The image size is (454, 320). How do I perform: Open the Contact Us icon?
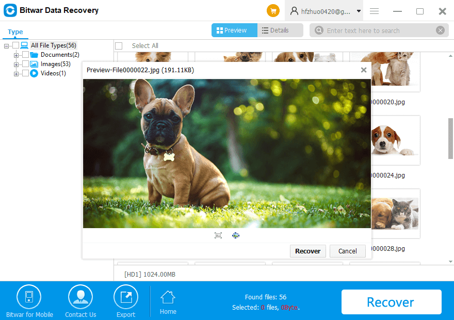(80, 297)
